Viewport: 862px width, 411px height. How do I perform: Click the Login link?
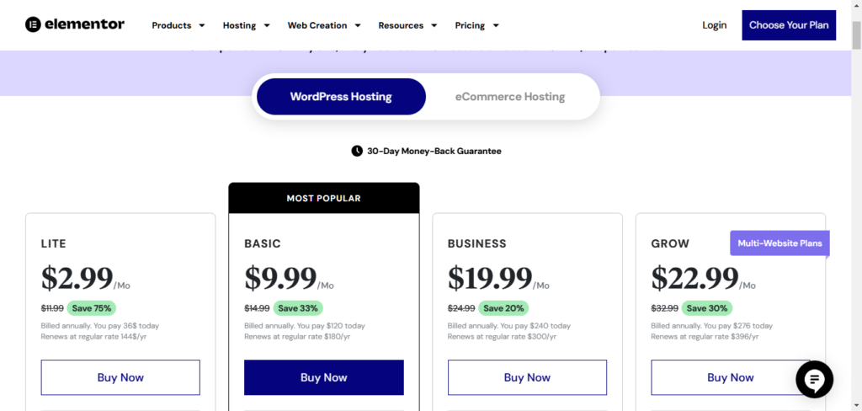coord(714,25)
